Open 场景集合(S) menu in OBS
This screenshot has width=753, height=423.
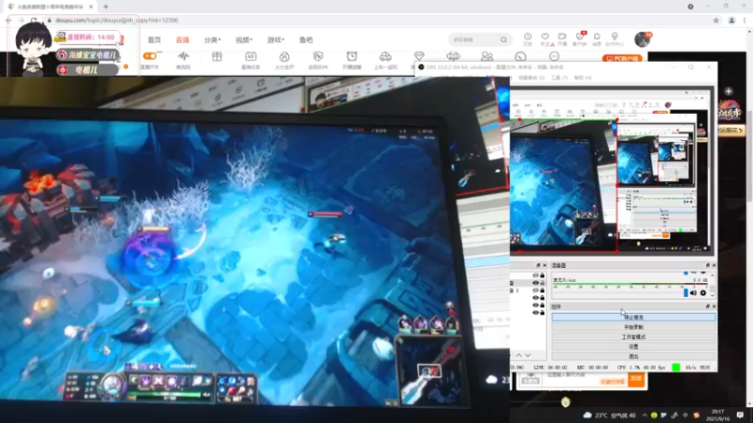[531, 78]
